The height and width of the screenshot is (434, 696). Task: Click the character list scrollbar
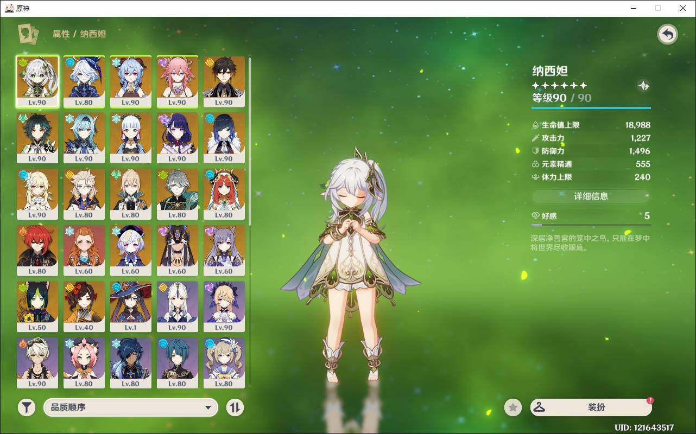pyautogui.click(x=250, y=141)
